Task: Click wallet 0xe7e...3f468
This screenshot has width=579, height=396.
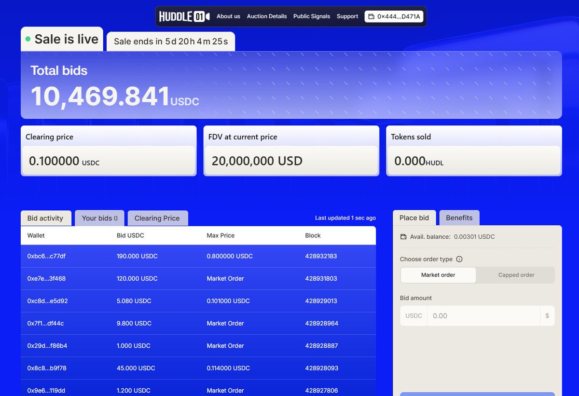Action: coord(46,278)
